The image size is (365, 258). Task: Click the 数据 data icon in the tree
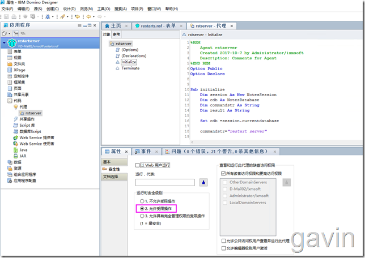tap(10, 162)
